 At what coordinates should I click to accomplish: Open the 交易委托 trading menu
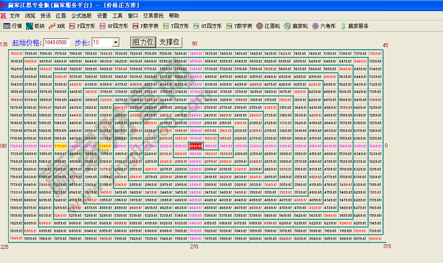(153, 15)
